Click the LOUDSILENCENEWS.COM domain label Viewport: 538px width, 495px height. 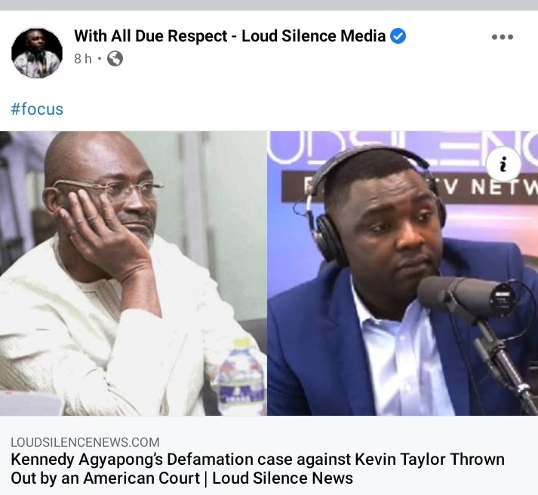(x=85, y=442)
